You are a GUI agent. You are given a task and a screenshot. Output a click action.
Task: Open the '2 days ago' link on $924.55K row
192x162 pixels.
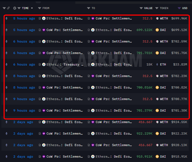[x=23, y=122]
